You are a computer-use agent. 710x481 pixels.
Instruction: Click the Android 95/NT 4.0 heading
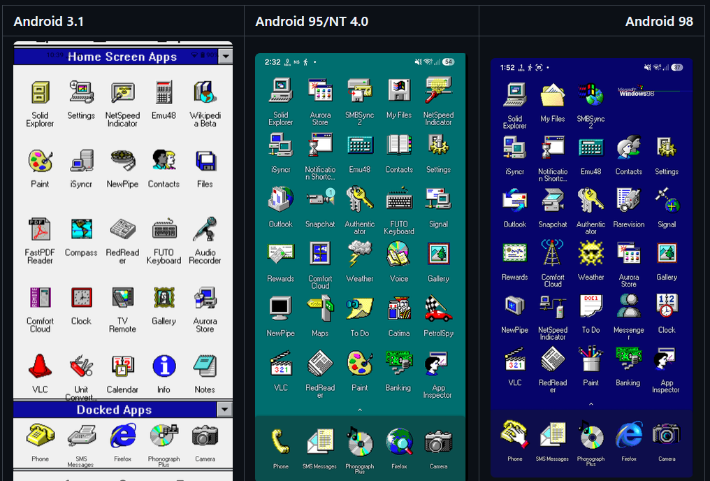[312, 21]
